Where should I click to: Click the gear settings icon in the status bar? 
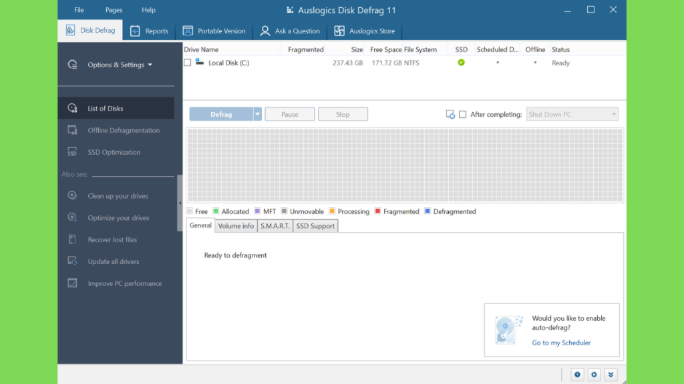(594, 375)
